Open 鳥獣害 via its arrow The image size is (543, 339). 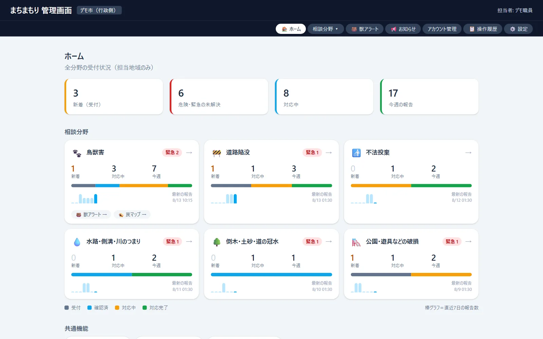[189, 153]
